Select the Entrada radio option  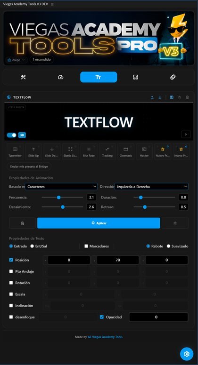coord(11,246)
